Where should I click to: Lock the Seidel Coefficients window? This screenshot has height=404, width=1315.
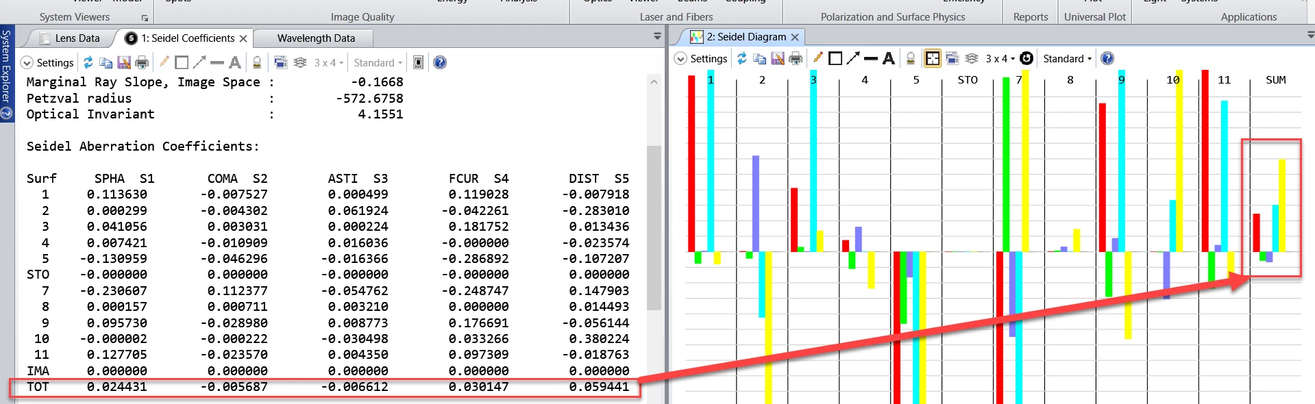point(257,62)
